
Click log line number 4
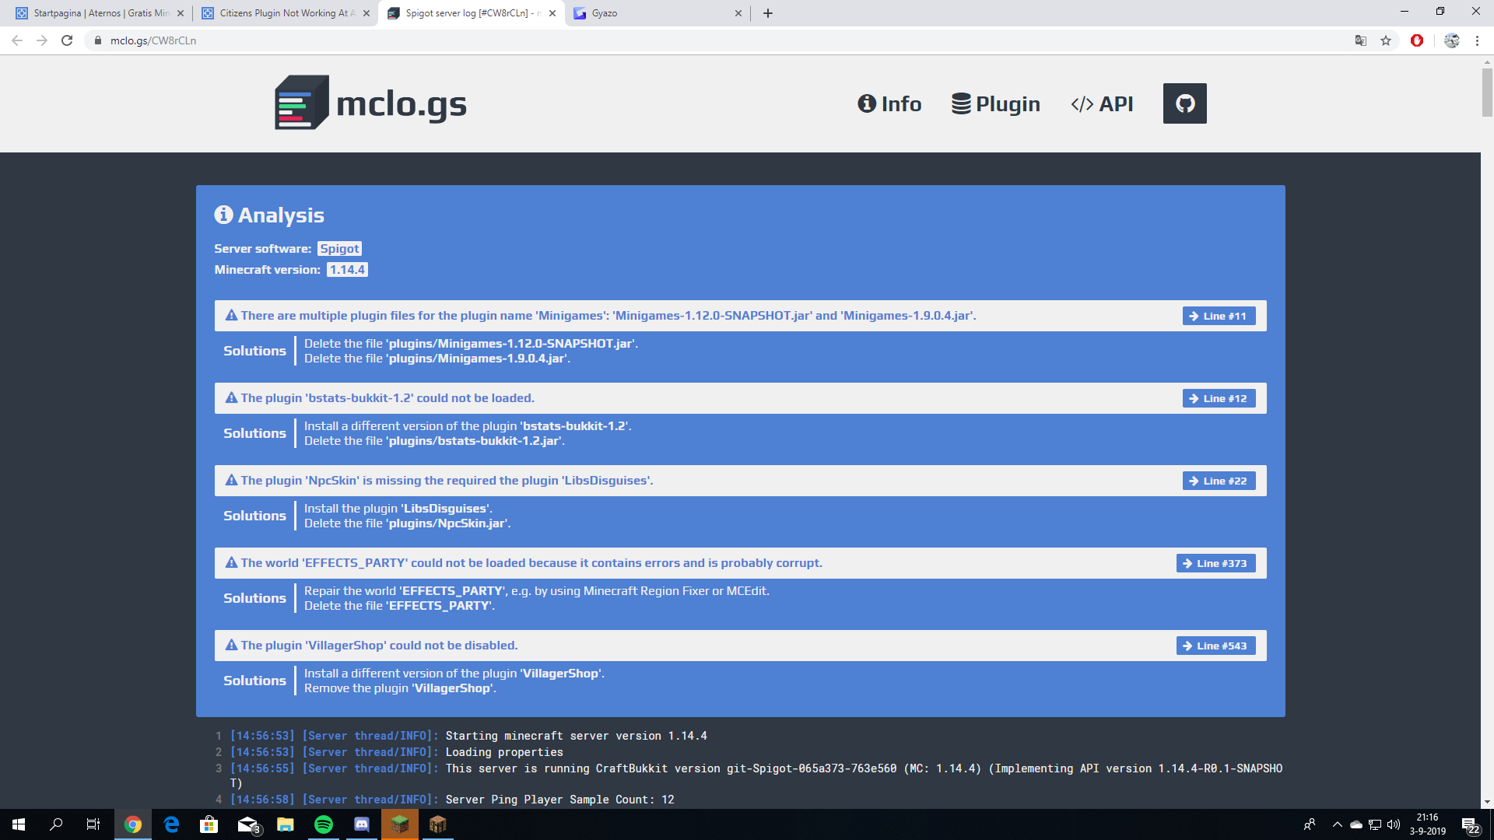(x=219, y=800)
